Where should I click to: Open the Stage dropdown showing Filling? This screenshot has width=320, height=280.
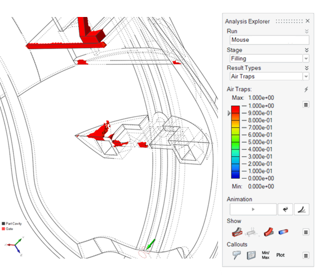click(x=269, y=58)
